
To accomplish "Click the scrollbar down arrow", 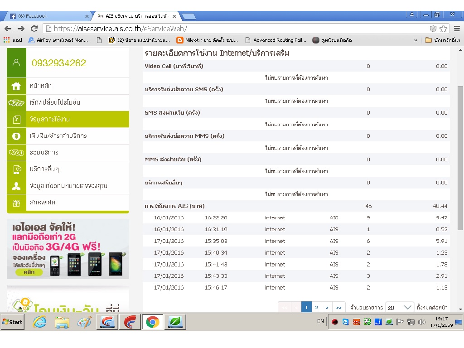I will (x=460, y=309).
